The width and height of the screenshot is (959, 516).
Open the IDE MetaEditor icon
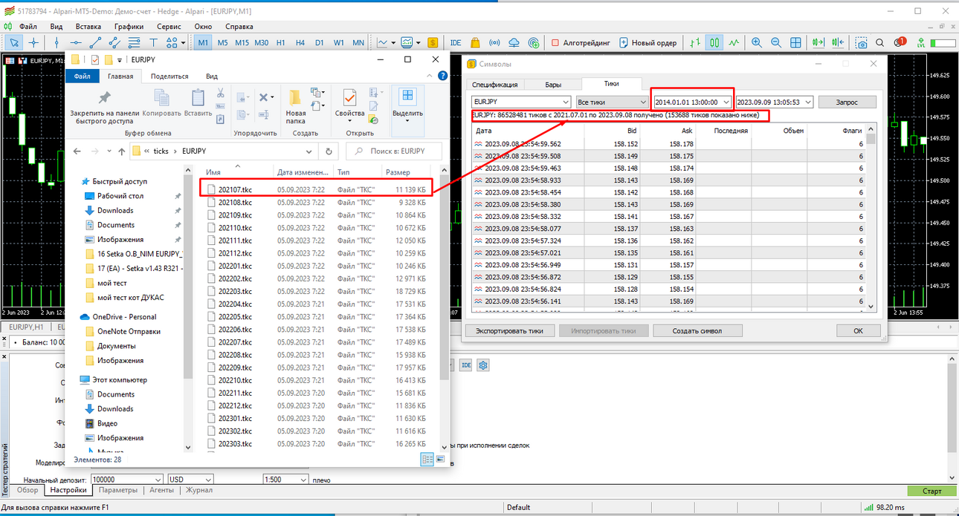(456, 42)
